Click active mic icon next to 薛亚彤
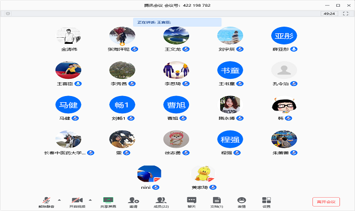 point(294,49)
